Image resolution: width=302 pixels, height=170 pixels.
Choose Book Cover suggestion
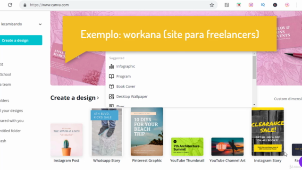click(x=126, y=86)
